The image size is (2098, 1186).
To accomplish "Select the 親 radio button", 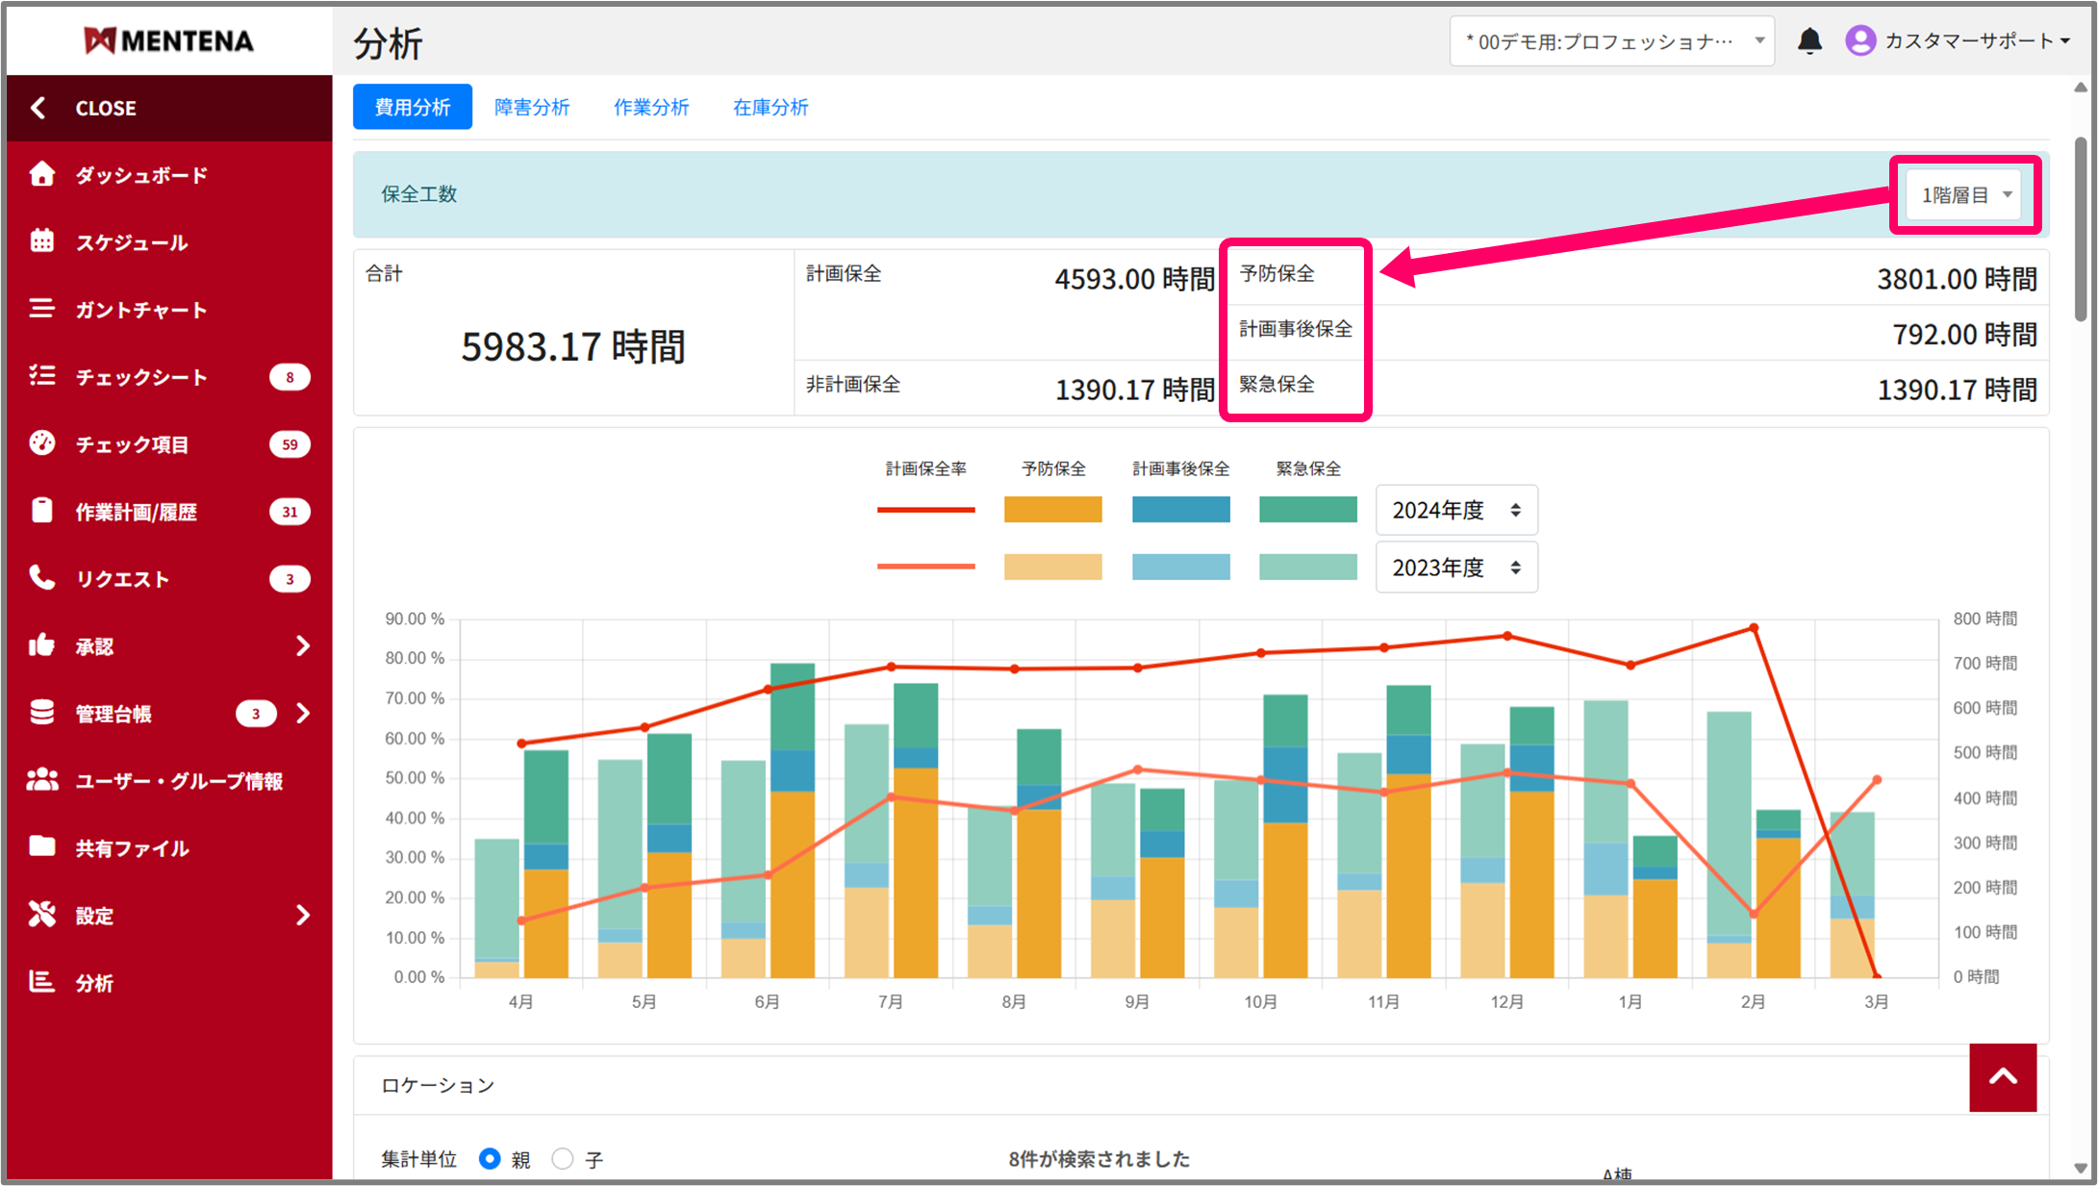I will click(x=490, y=1159).
